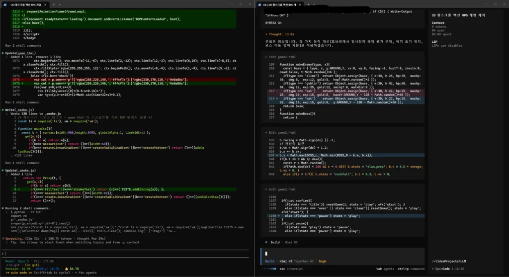Image resolution: width=509 pixels, height=277 pixels.
Task: Click the left terminal prompt input line
Action: [x=126, y=254]
